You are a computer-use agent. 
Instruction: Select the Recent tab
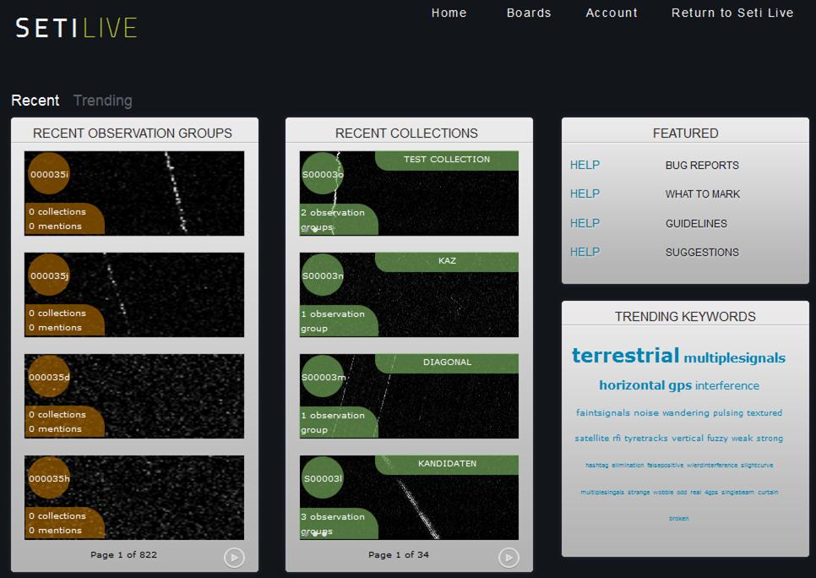(x=35, y=101)
